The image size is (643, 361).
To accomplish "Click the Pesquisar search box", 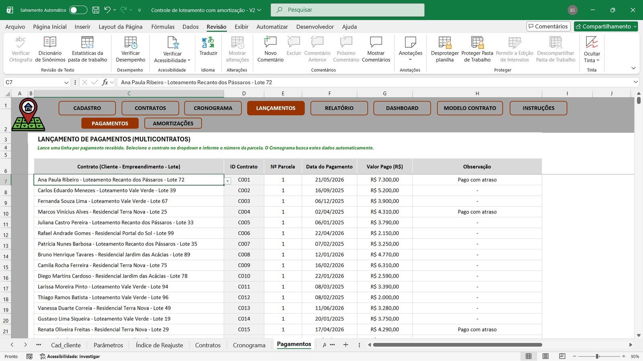I will pyautogui.click(x=348, y=10).
